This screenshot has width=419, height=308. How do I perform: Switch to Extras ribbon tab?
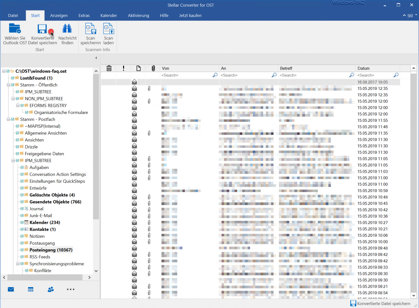(x=84, y=15)
